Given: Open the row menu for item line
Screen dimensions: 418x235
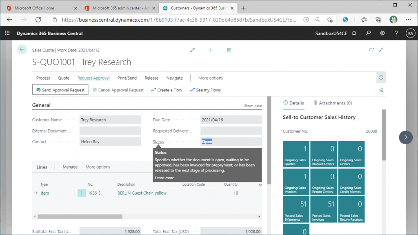Looking at the screenshot, I should point(82,193).
